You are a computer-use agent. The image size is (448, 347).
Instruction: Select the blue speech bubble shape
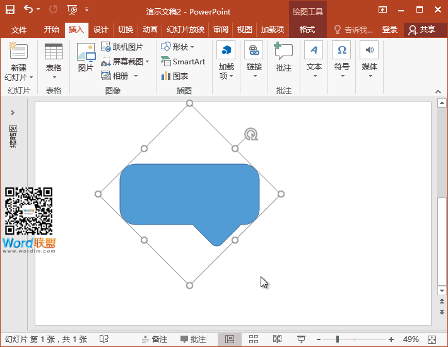click(x=189, y=194)
